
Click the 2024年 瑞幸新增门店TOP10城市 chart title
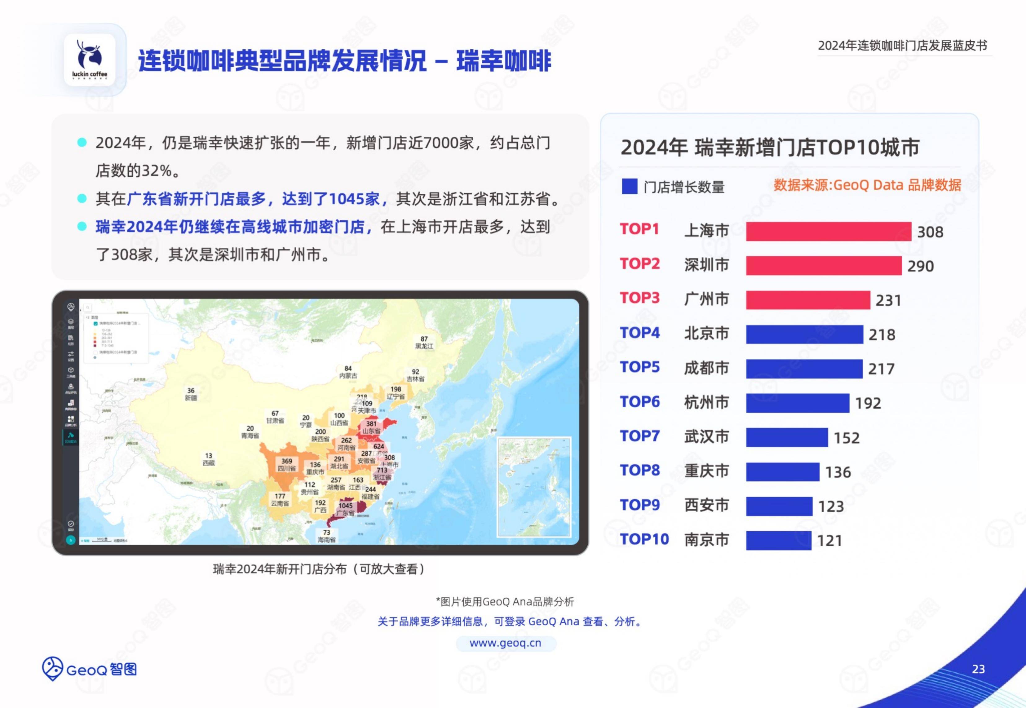[770, 147]
